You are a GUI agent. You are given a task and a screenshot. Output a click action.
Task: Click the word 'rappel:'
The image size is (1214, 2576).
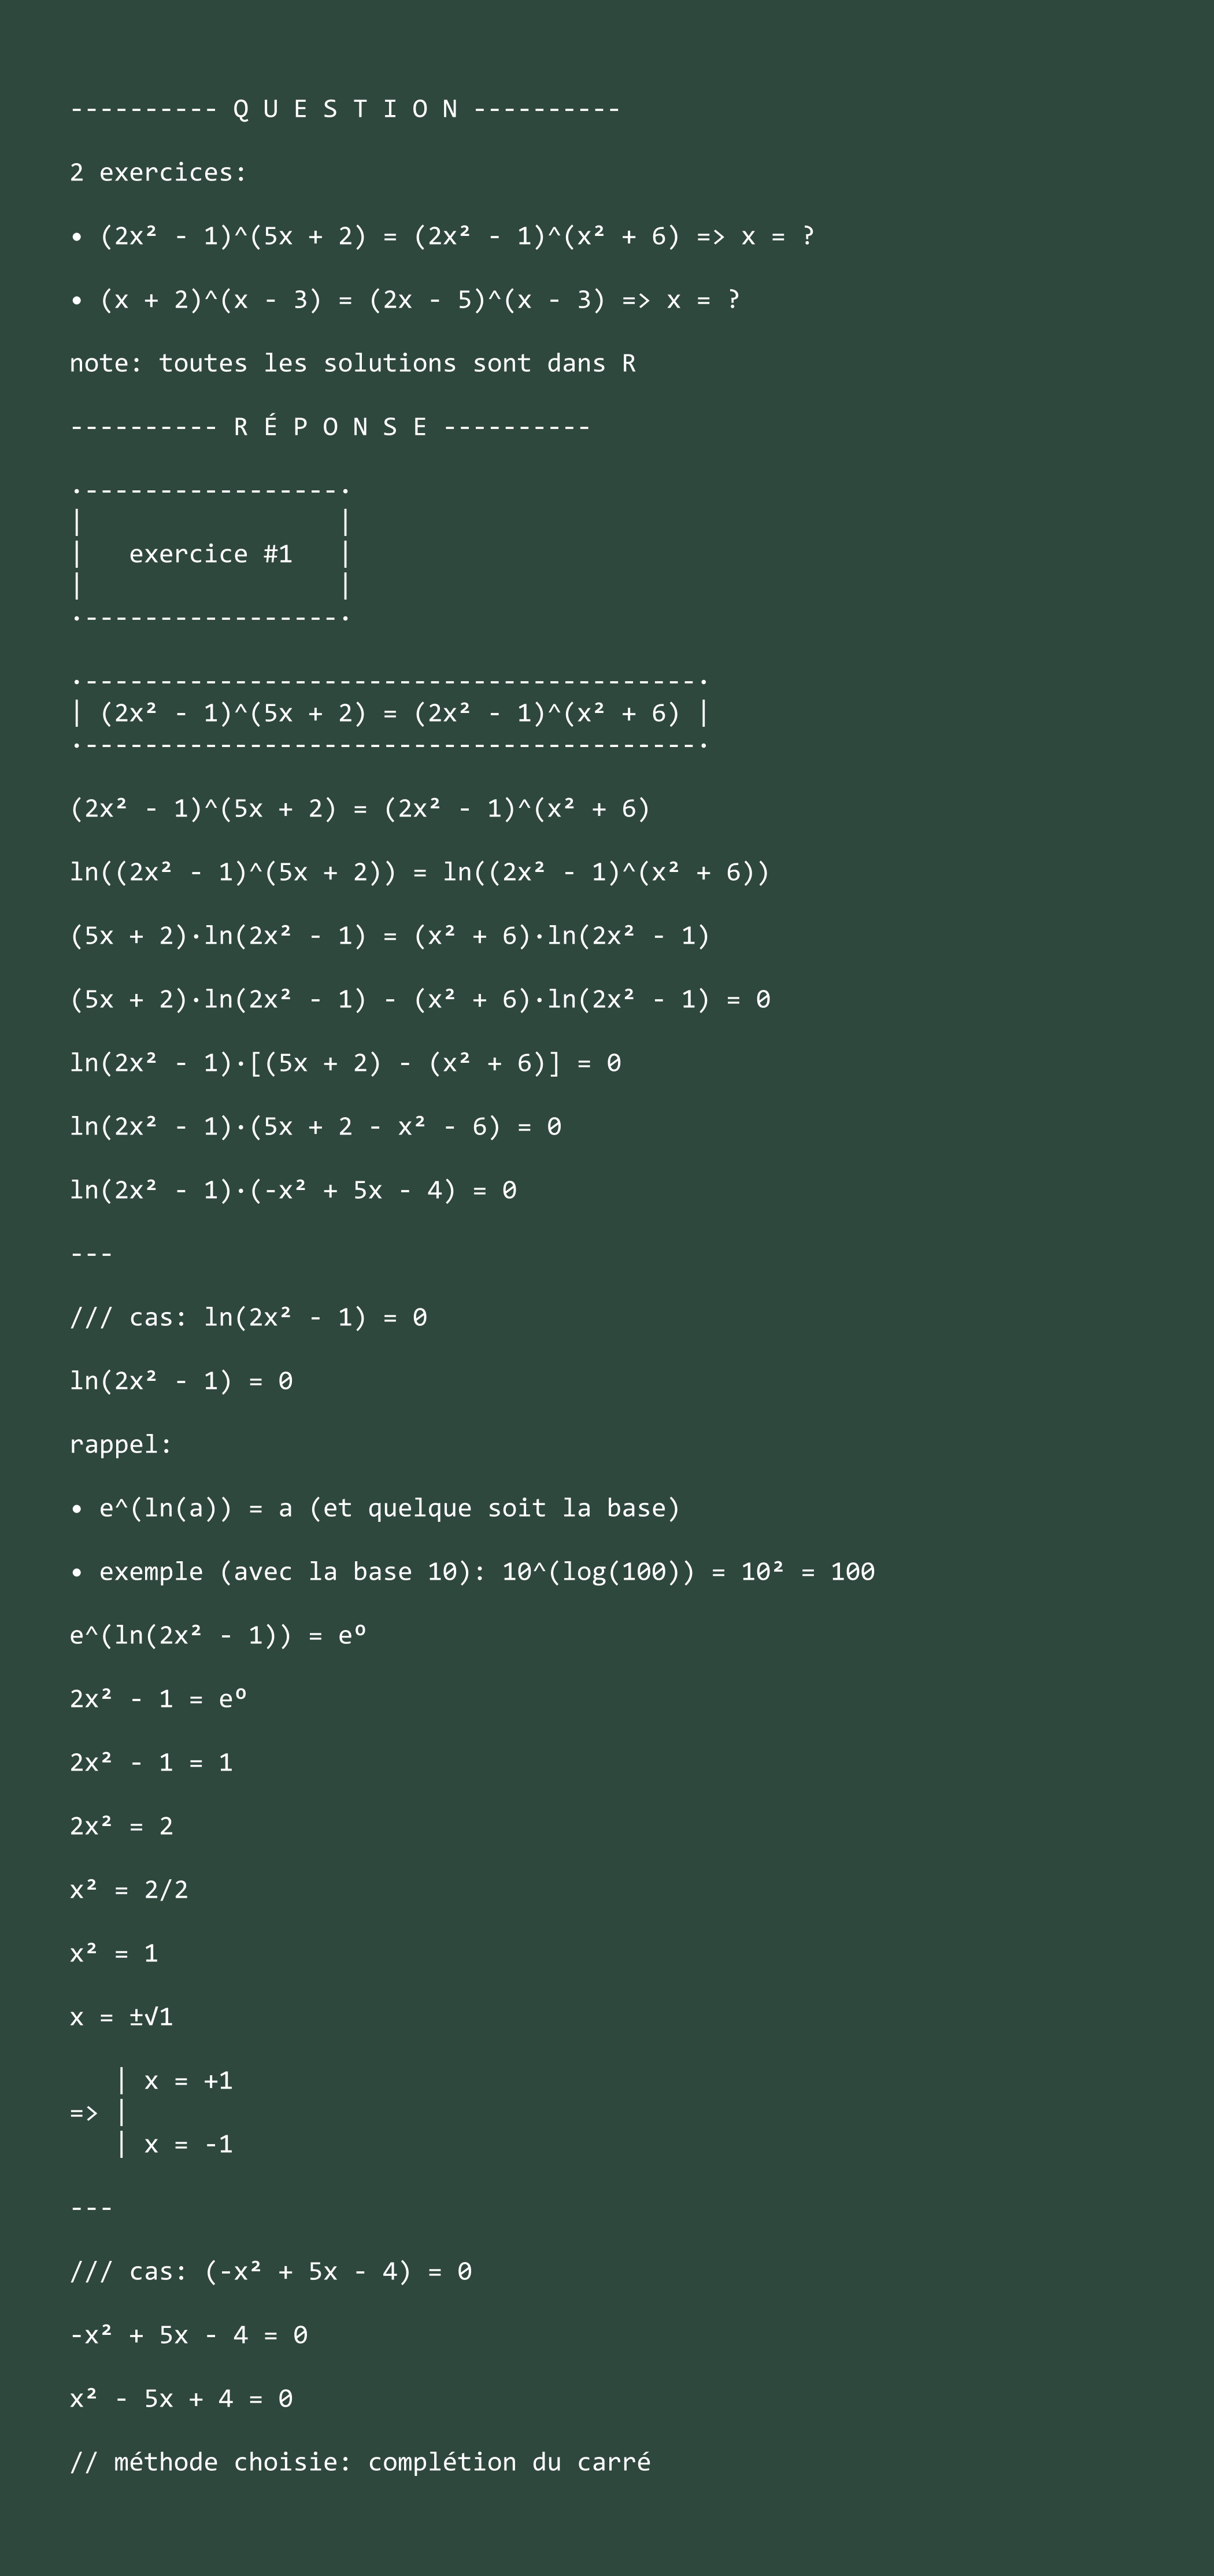click(121, 1444)
